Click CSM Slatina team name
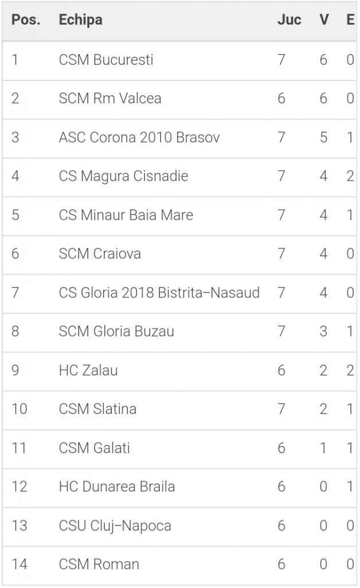This screenshot has width=360, height=588. pos(97,409)
